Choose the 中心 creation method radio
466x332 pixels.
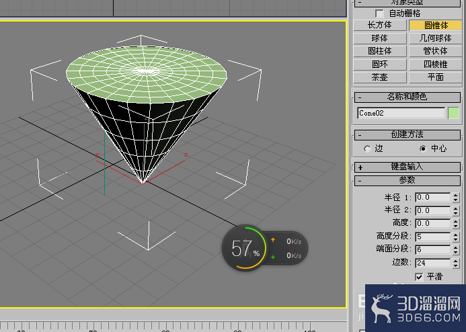coord(423,149)
